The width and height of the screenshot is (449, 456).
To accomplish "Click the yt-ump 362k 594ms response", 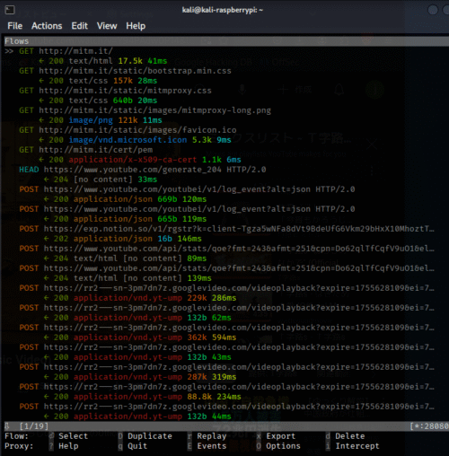I will click(140, 338).
